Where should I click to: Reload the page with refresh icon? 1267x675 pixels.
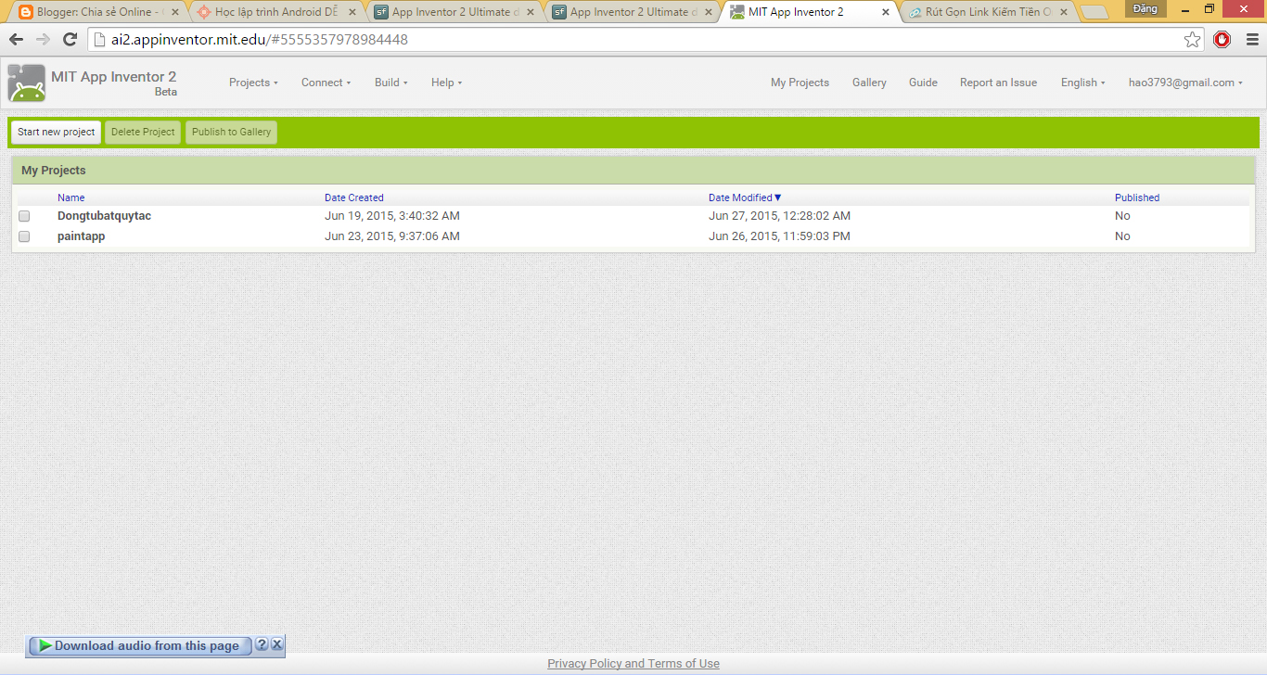click(70, 40)
